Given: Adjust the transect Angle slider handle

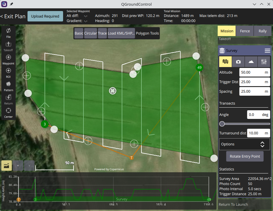Looking at the screenshot, I should [222, 124].
